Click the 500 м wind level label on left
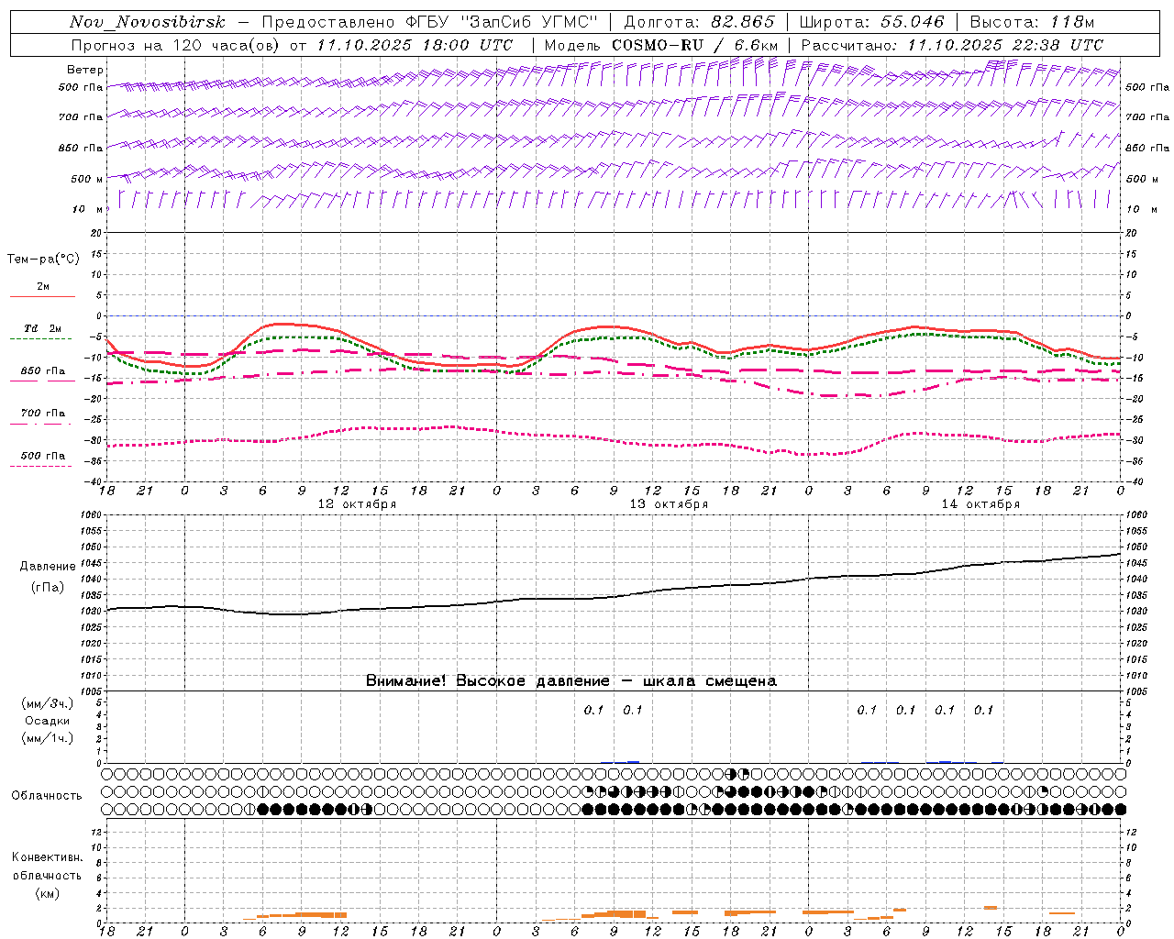Image resolution: width=1174 pixels, height=939 pixels. click(x=87, y=179)
